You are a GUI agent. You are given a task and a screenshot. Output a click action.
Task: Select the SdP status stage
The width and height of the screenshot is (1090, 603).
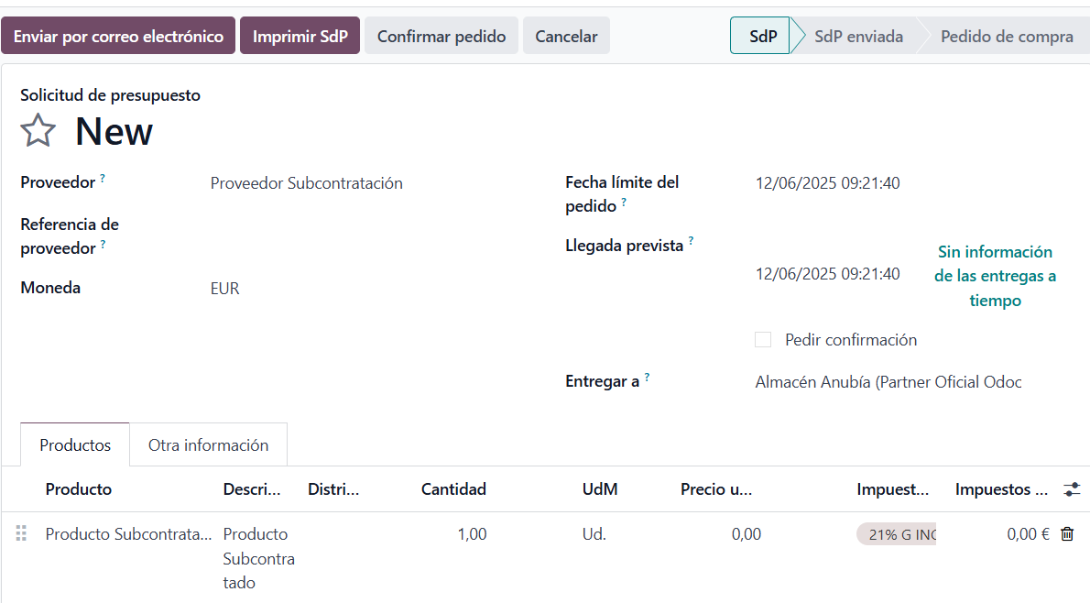tap(760, 36)
